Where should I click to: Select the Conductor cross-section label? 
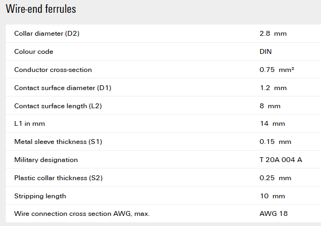coord(53,70)
